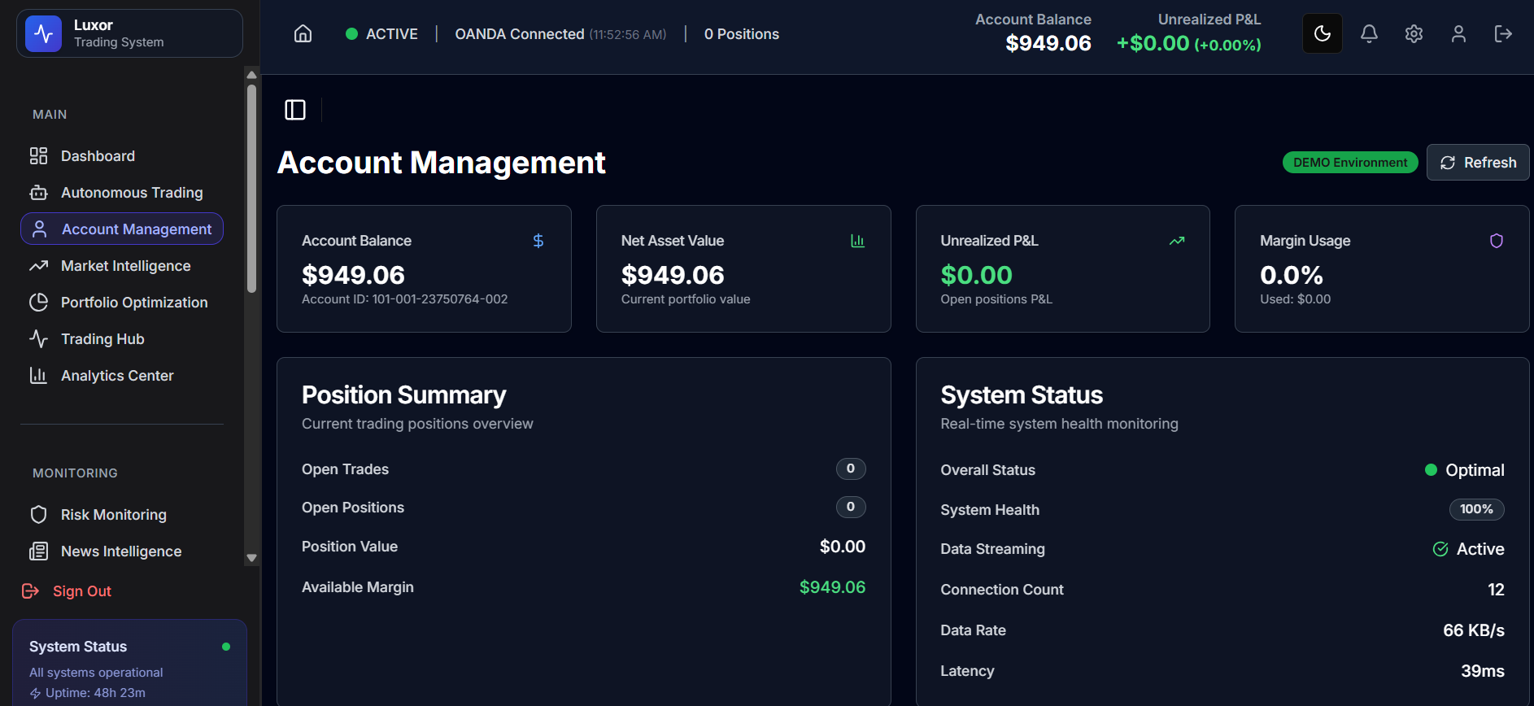The width and height of the screenshot is (1534, 706).
Task: Open Portfolio Optimization section
Action: click(x=133, y=303)
